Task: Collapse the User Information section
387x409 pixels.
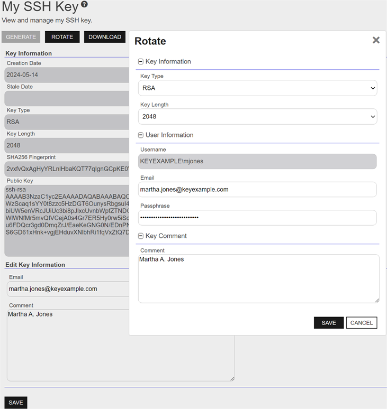Action: pos(141,135)
